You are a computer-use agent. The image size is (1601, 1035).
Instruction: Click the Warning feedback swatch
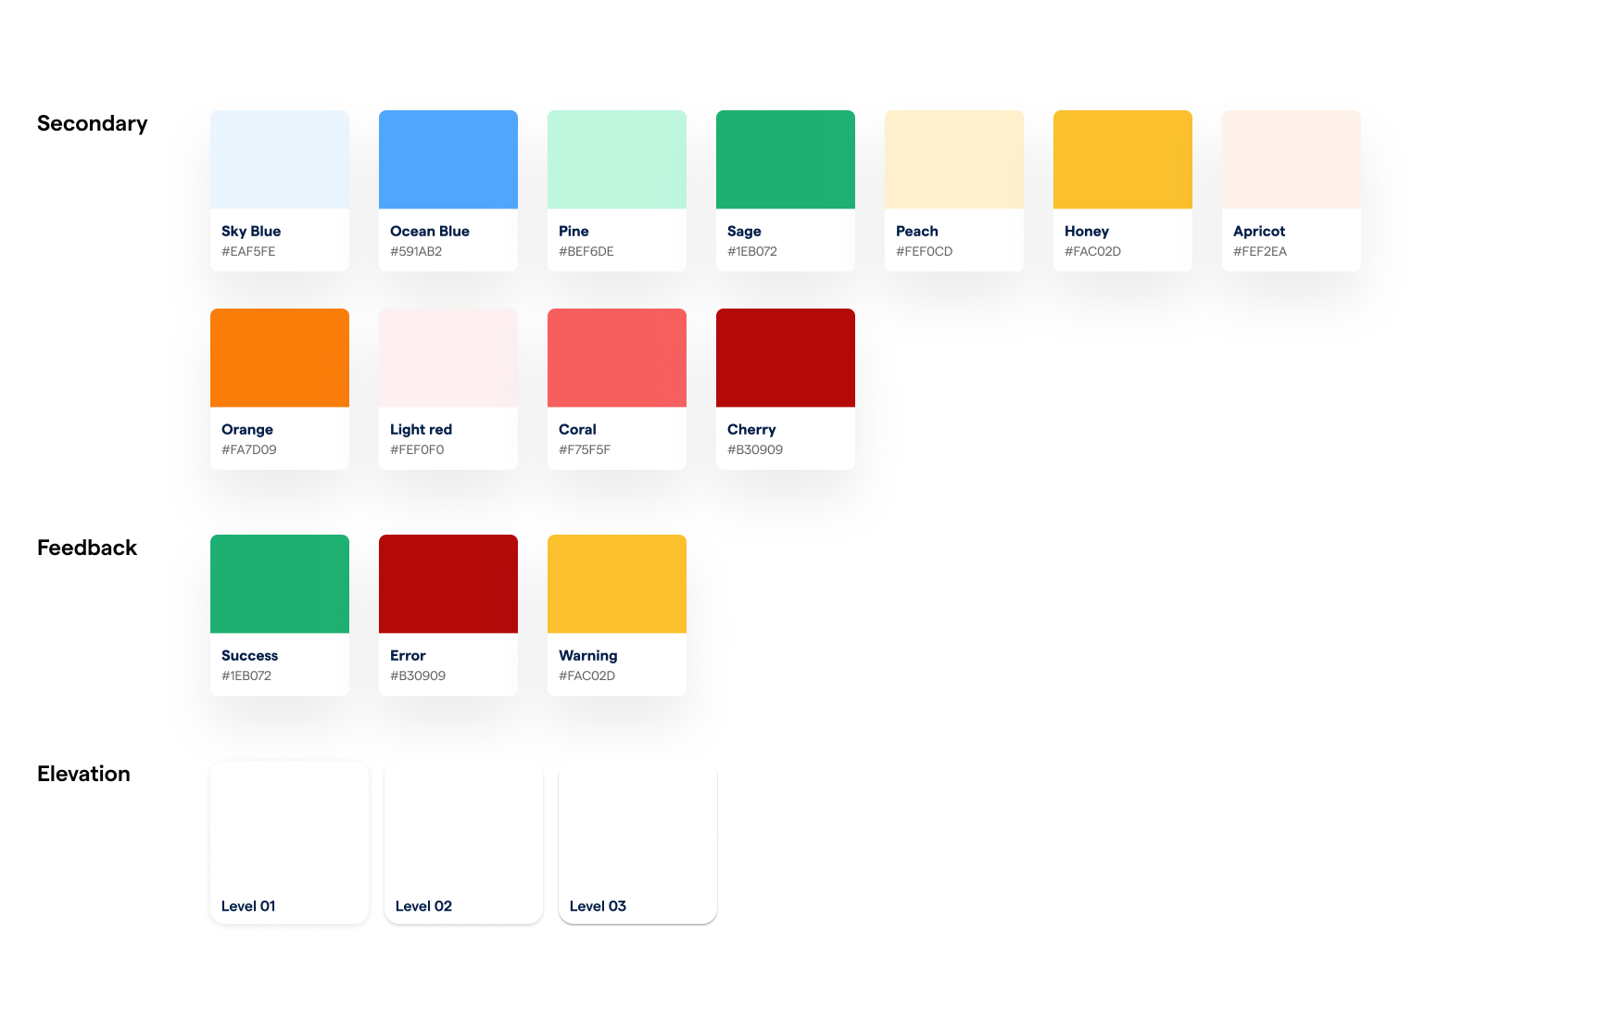pos(616,583)
